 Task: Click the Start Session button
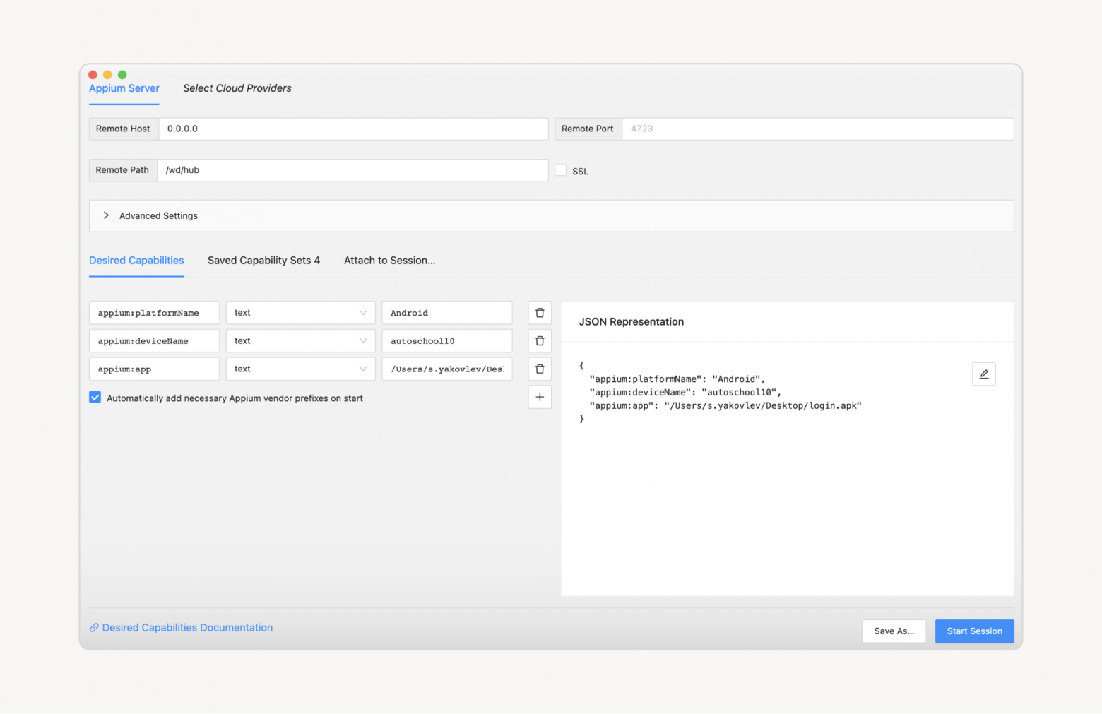[x=975, y=631]
